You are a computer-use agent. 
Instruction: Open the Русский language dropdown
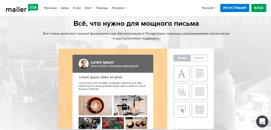[x=209, y=8]
